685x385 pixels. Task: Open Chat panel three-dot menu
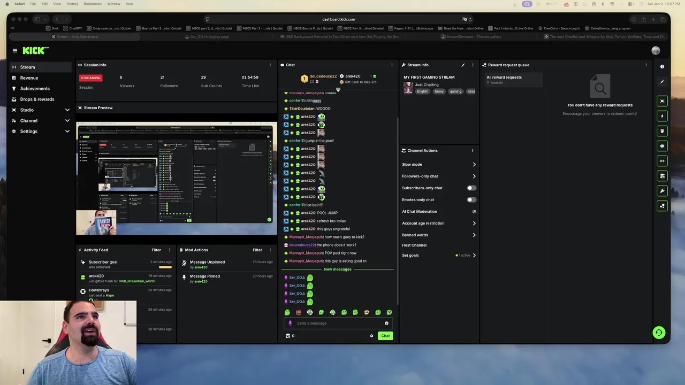click(392, 65)
